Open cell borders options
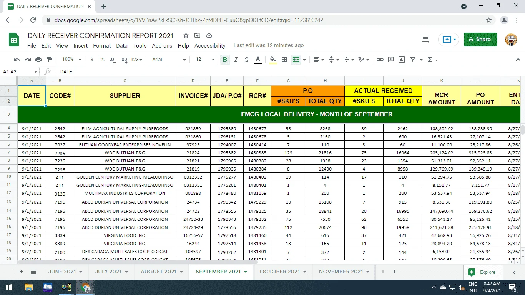The width and height of the screenshot is (525, 295). tap(284, 60)
